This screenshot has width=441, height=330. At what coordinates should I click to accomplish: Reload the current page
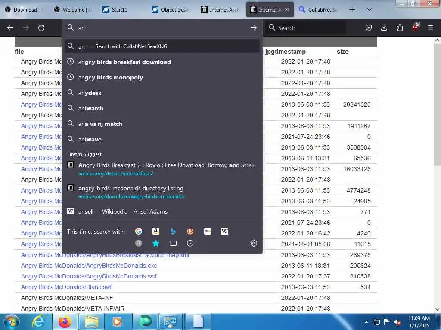pos(41,28)
